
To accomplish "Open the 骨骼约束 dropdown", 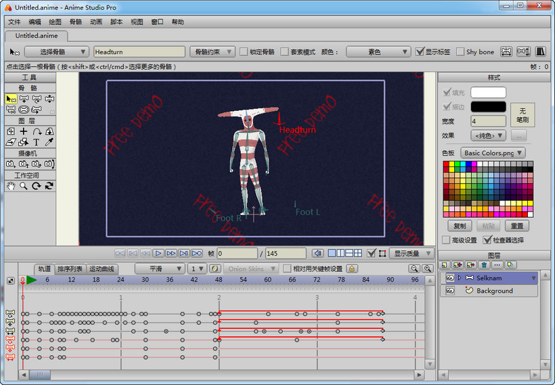I will coord(213,51).
